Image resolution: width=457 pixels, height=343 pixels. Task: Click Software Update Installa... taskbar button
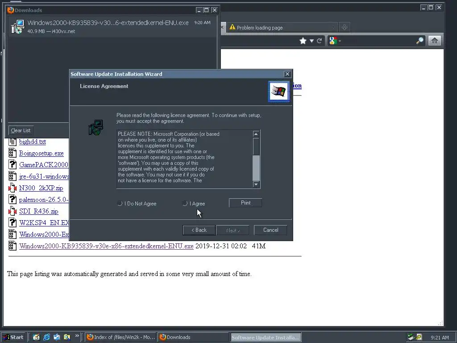pyautogui.click(x=266, y=338)
